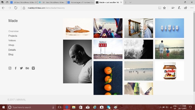Open the father and child thumbnail
195x110 pixels.
click(x=169, y=49)
